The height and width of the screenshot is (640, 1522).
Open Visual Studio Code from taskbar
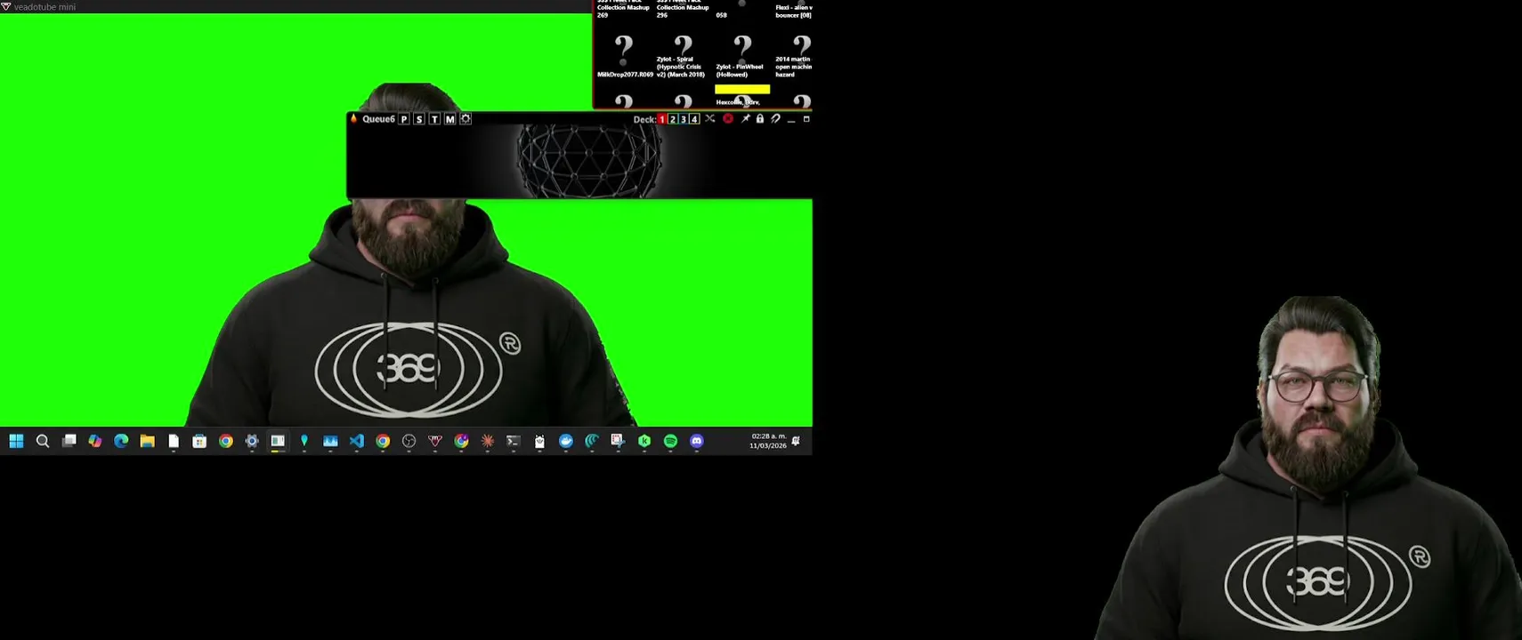(x=357, y=441)
